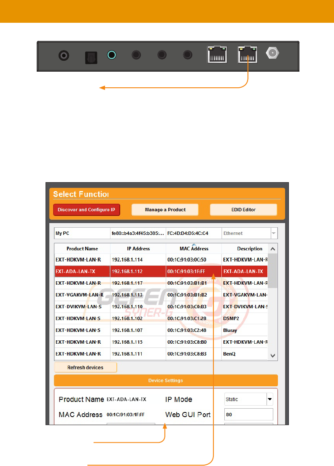Click the My PC label cell

[x=82, y=233]
